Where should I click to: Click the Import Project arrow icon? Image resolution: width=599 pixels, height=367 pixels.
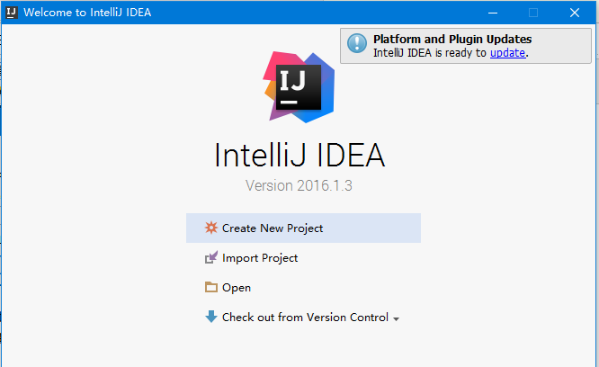(x=211, y=257)
